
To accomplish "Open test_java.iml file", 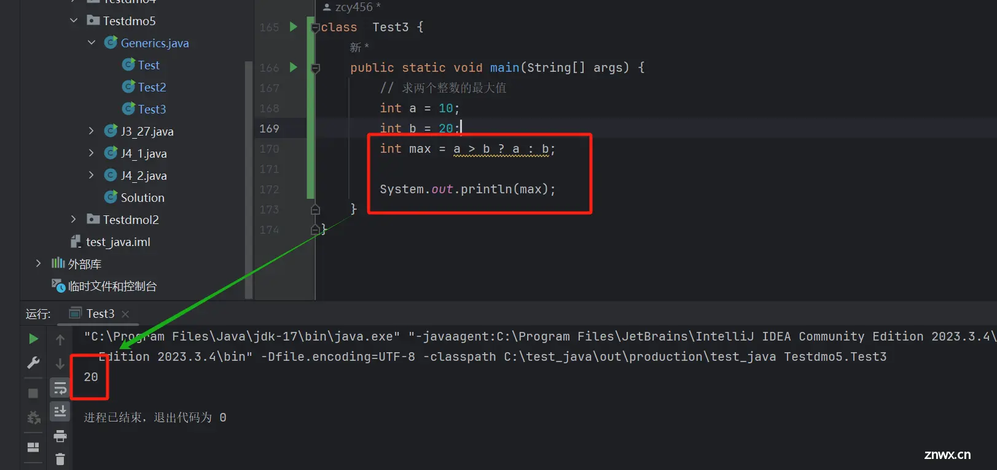I will (x=118, y=242).
